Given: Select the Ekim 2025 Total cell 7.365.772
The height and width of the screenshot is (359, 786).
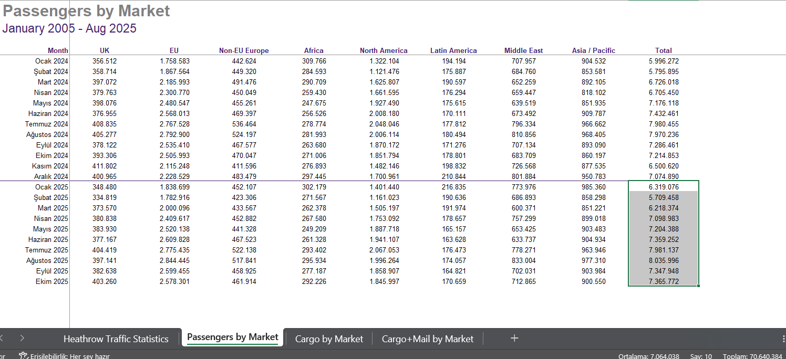Looking at the screenshot, I should tap(663, 282).
